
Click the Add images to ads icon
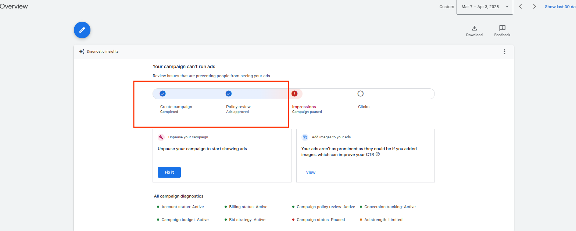coord(305,137)
